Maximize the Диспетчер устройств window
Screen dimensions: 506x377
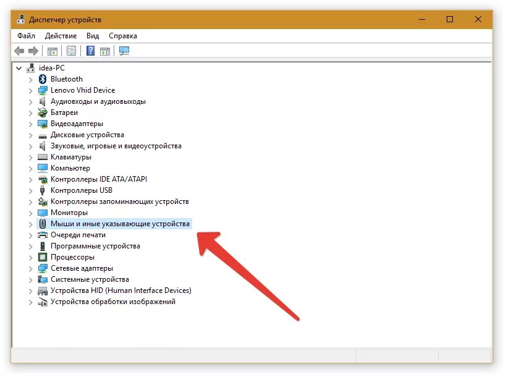pos(450,19)
